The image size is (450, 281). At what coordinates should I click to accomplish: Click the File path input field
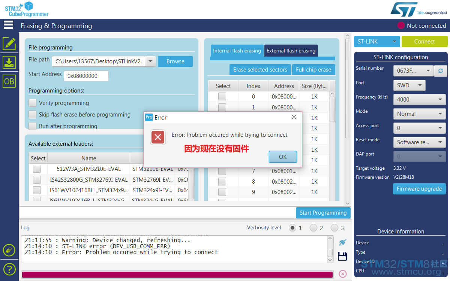coord(99,61)
